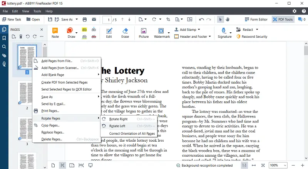
Task: Click the New Task button
Action: tap(12, 20)
